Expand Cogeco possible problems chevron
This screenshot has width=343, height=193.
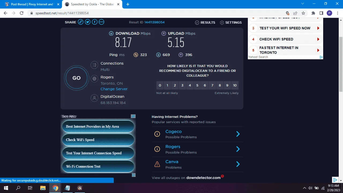point(238,134)
